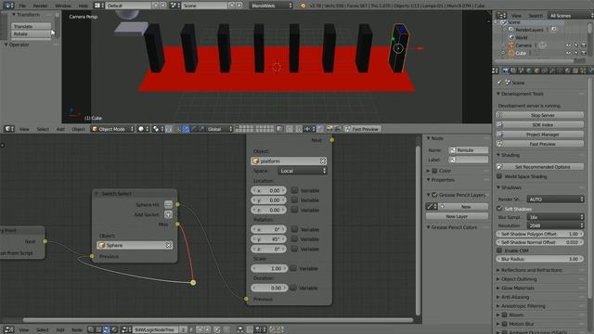Open the 3D View Select menu

click(x=43, y=129)
